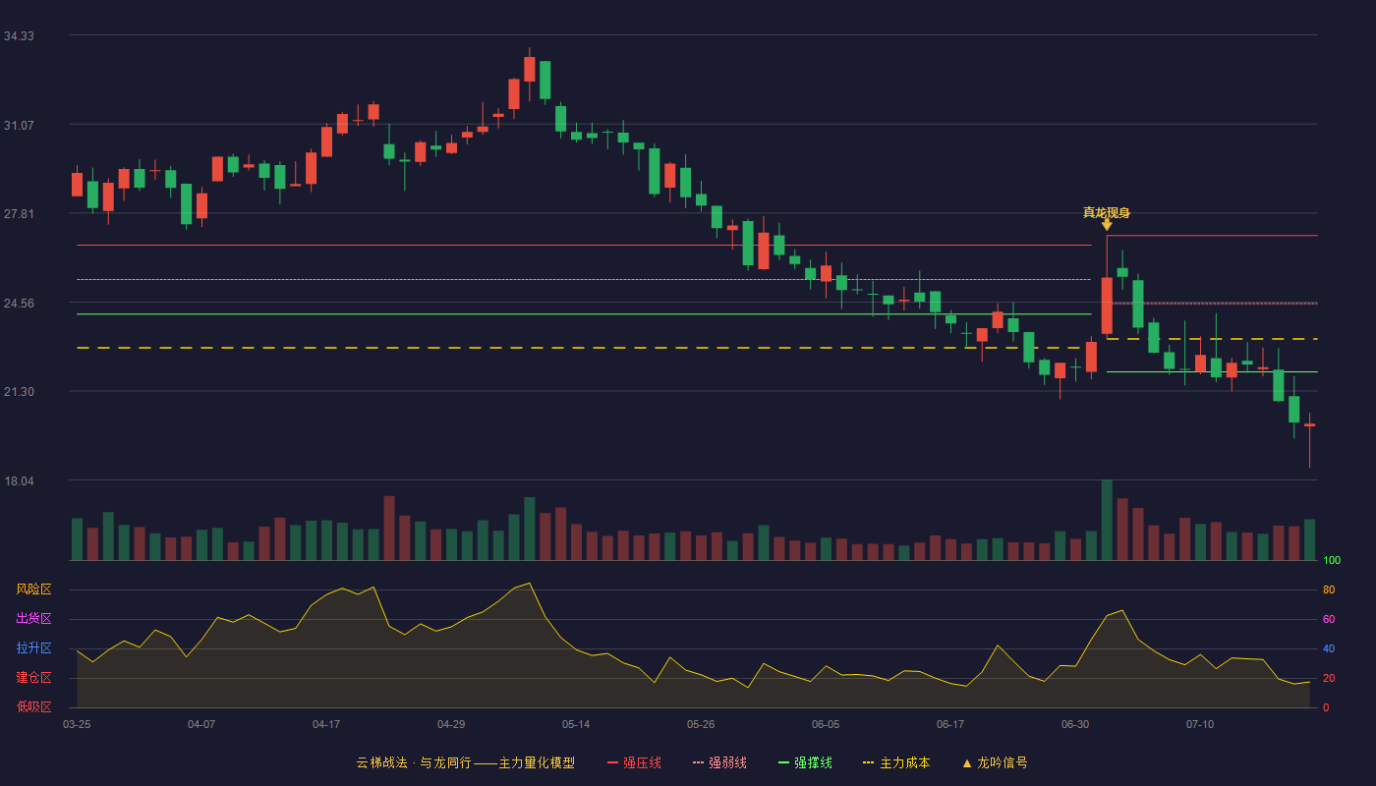Click the green 100 indicator axis value
Viewport: 1376px width, 786px height.
coord(1332,560)
